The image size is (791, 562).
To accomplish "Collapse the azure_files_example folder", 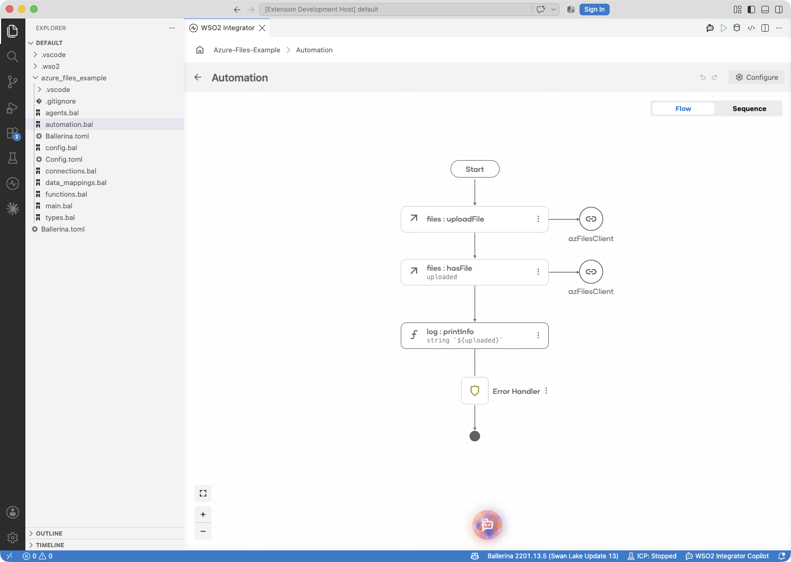I will (105, 78).
